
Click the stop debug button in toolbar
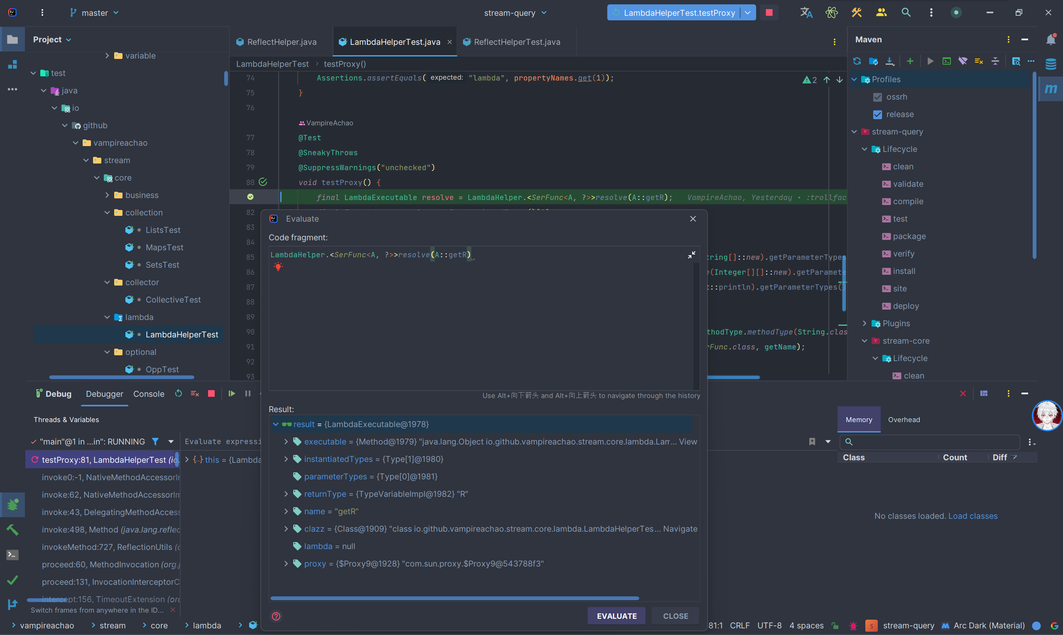(769, 12)
